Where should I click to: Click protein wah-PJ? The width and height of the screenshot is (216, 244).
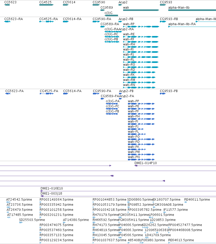coord(133,127)
